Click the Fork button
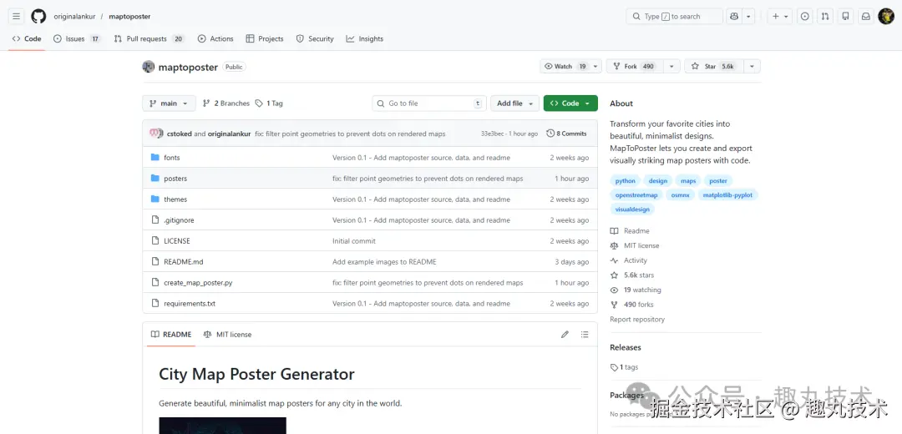The width and height of the screenshot is (902, 434). click(635, 67)
